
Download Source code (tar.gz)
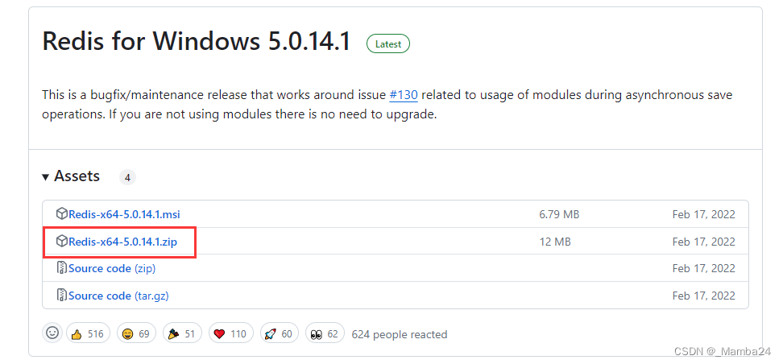click(x=118, y=296)
